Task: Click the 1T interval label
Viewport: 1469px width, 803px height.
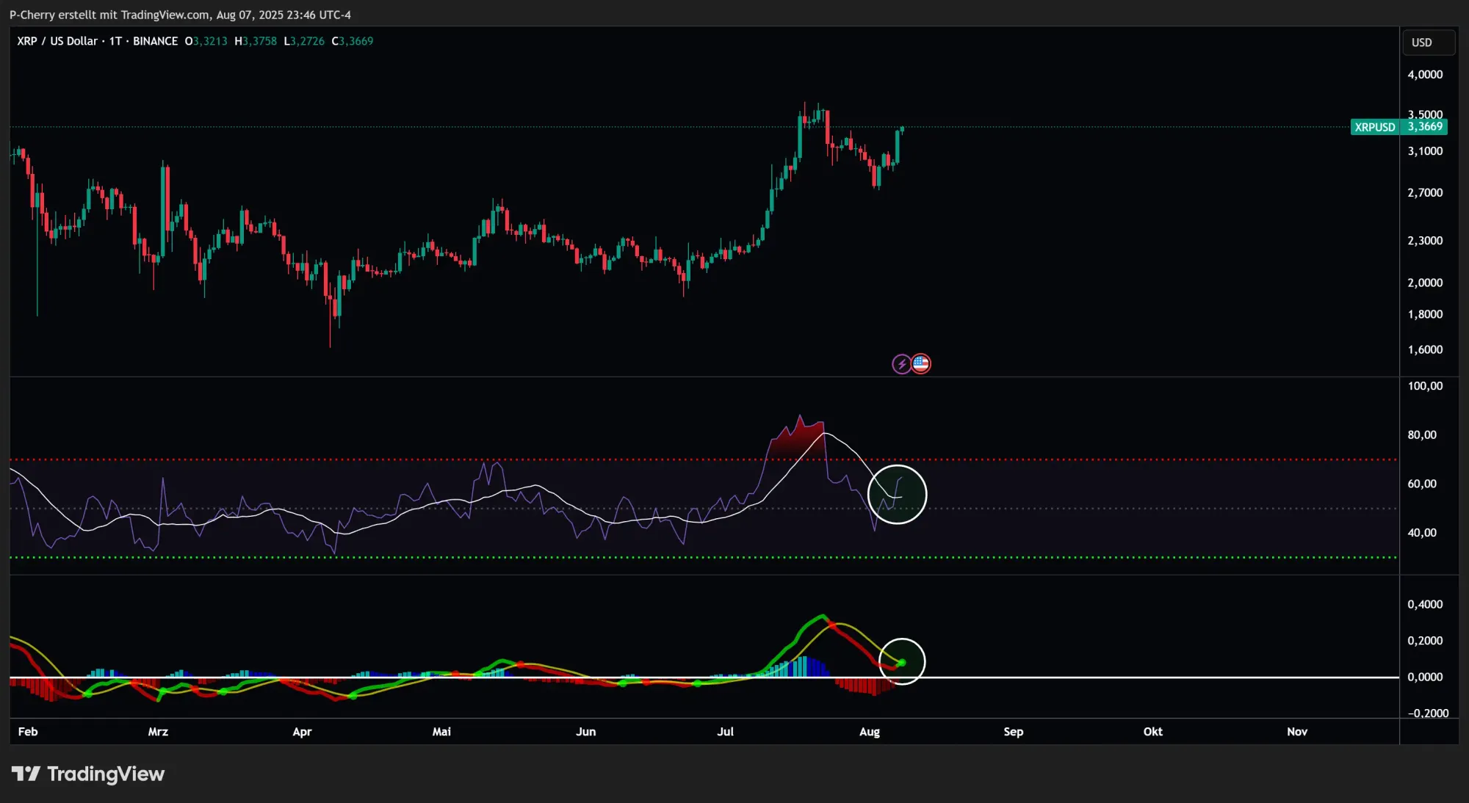Action: [x=115, y=41]
